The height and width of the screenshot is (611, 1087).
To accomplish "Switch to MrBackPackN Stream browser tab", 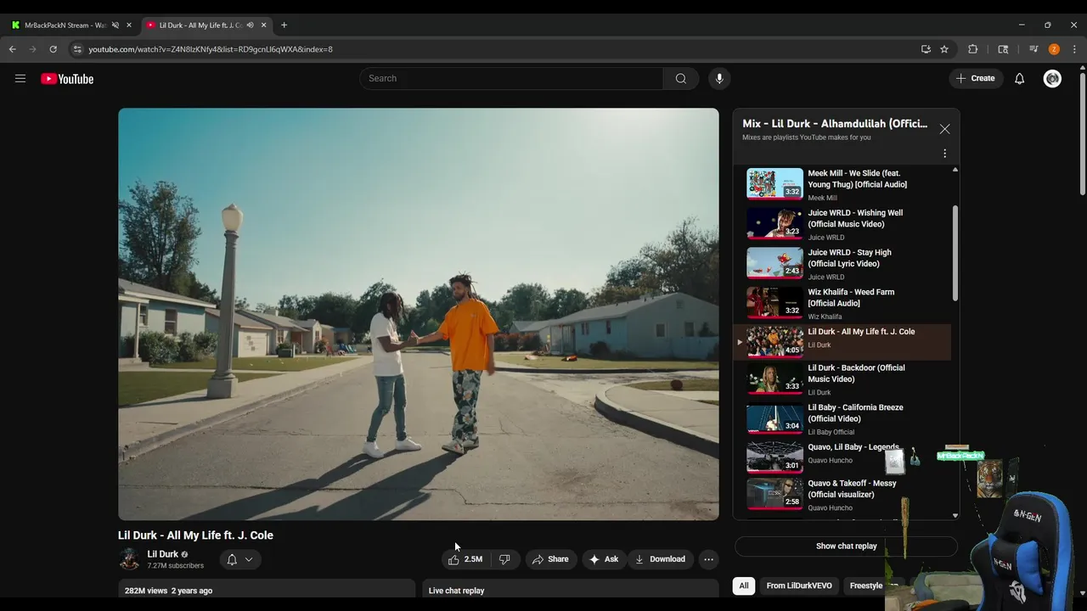I will tap(65, 25).
